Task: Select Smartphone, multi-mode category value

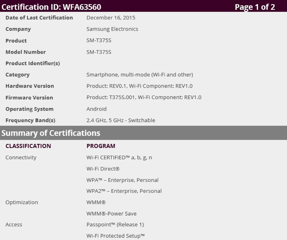Action: pos(140,75)
